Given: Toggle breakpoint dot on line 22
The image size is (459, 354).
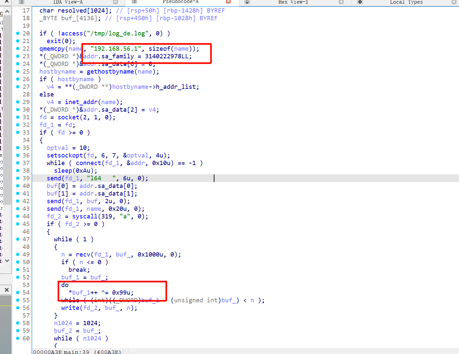Looking at the screenshot, I should click(x=18, y=49).
